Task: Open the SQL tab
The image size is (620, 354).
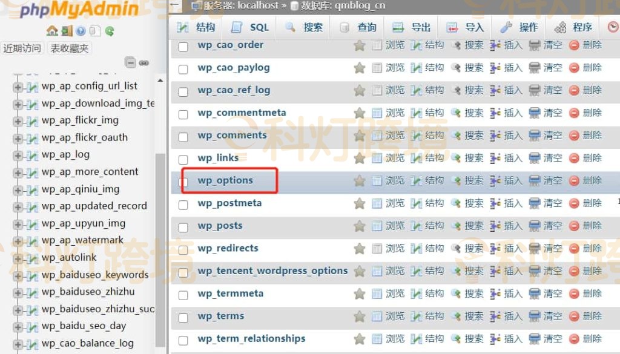Action: pos(250,27)
